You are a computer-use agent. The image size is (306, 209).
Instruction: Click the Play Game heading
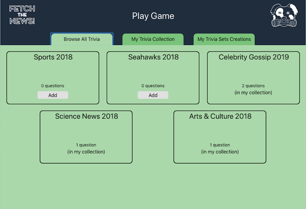coord(153,16)
